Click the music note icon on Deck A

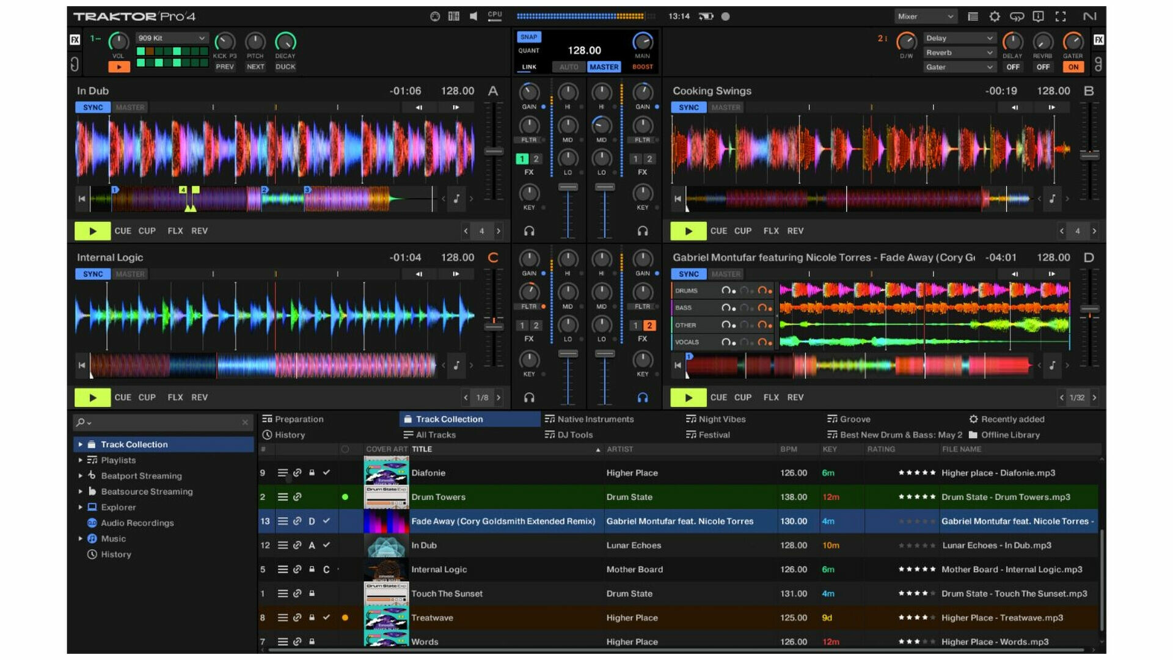pyautogui.click(x=456, y=199)
